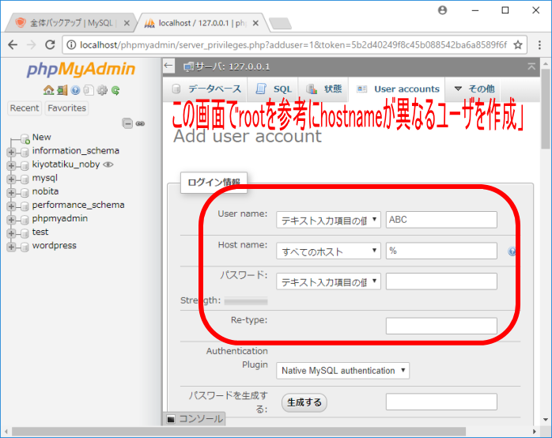Image resolution: width=552 pixels, height=438 pixels.
Task: Expand test database node
Action: [x=11, y=233]
